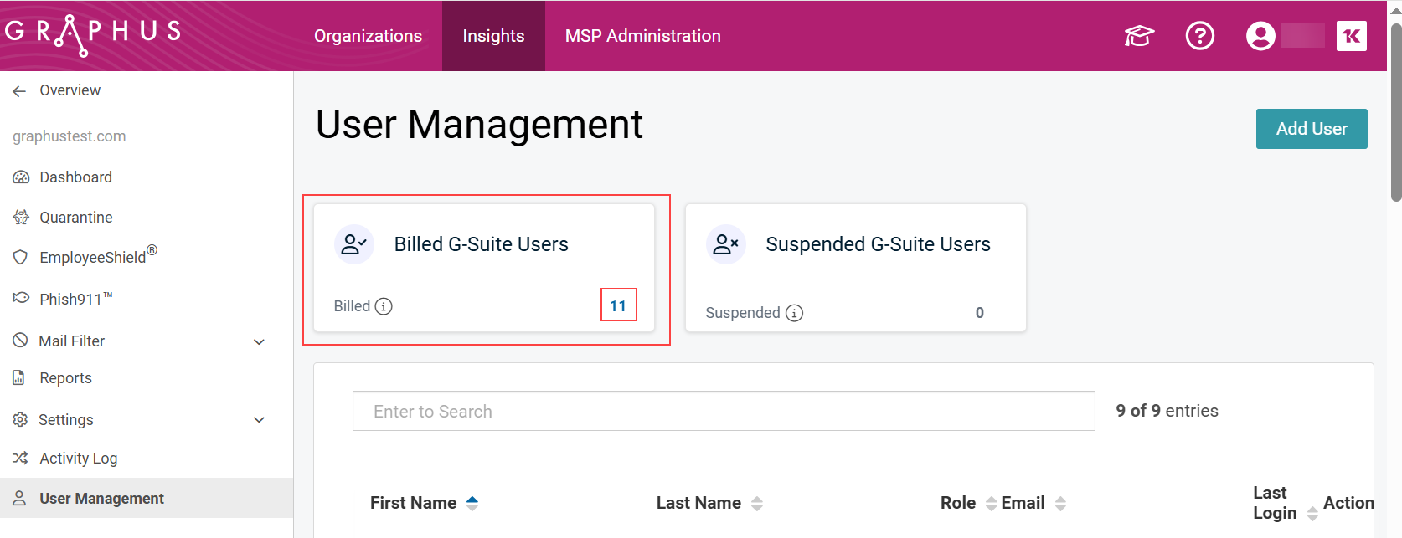Click the page vertical scrollbar
1402x538 pixels.
[1395, 113]
